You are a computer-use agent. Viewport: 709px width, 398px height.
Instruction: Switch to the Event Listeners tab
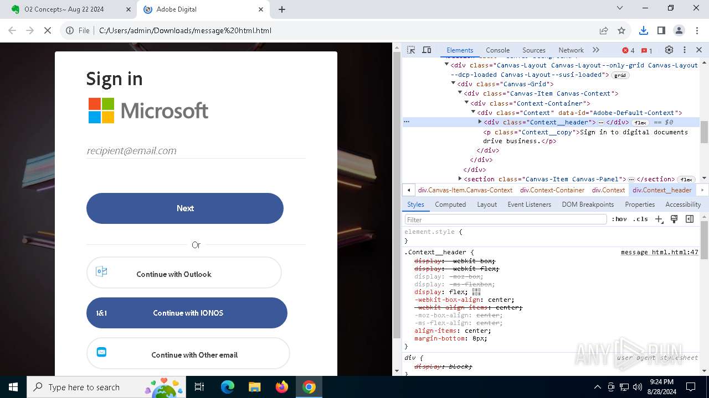(x=529, y=205)
